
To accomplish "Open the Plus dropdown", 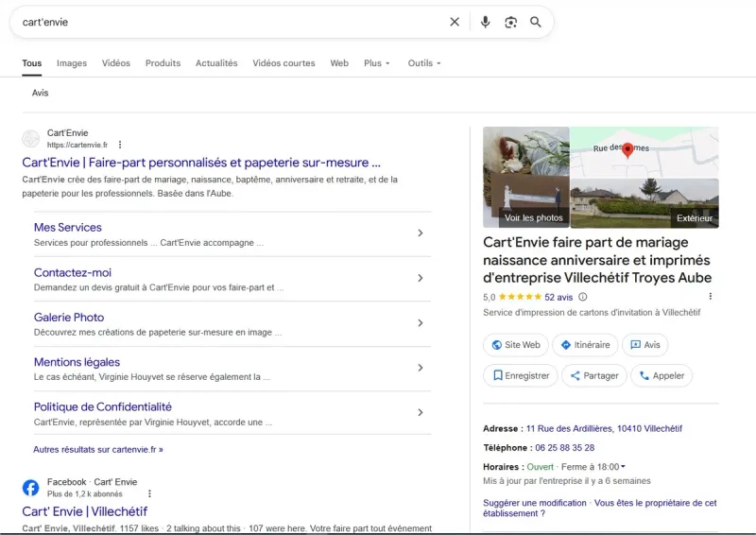I will click(377, 63).
